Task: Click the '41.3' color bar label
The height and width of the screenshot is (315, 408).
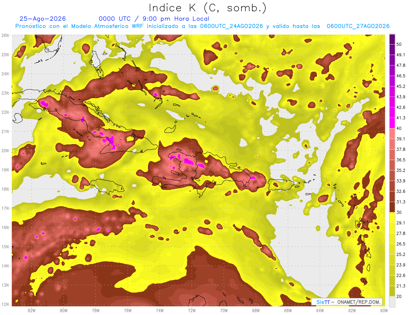Action: (401, 118)
